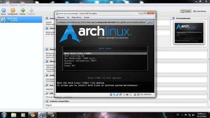Click the USB devices status icon
This screenshot has height=118, width=210.
point(117,94)
